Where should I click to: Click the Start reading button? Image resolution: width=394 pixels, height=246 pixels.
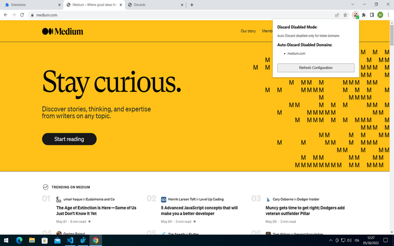click(69, 139)
